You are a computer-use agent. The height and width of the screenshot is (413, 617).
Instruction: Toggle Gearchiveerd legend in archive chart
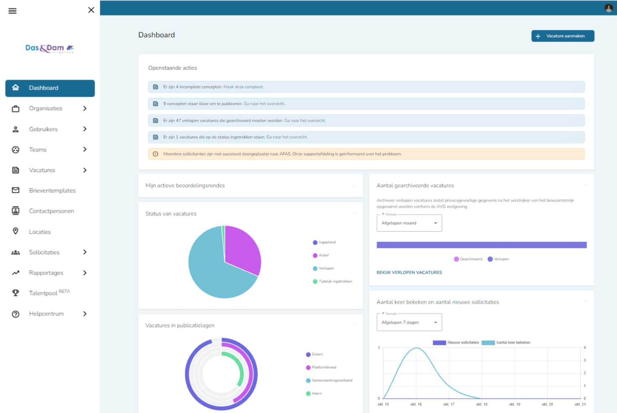pos(468,259)
